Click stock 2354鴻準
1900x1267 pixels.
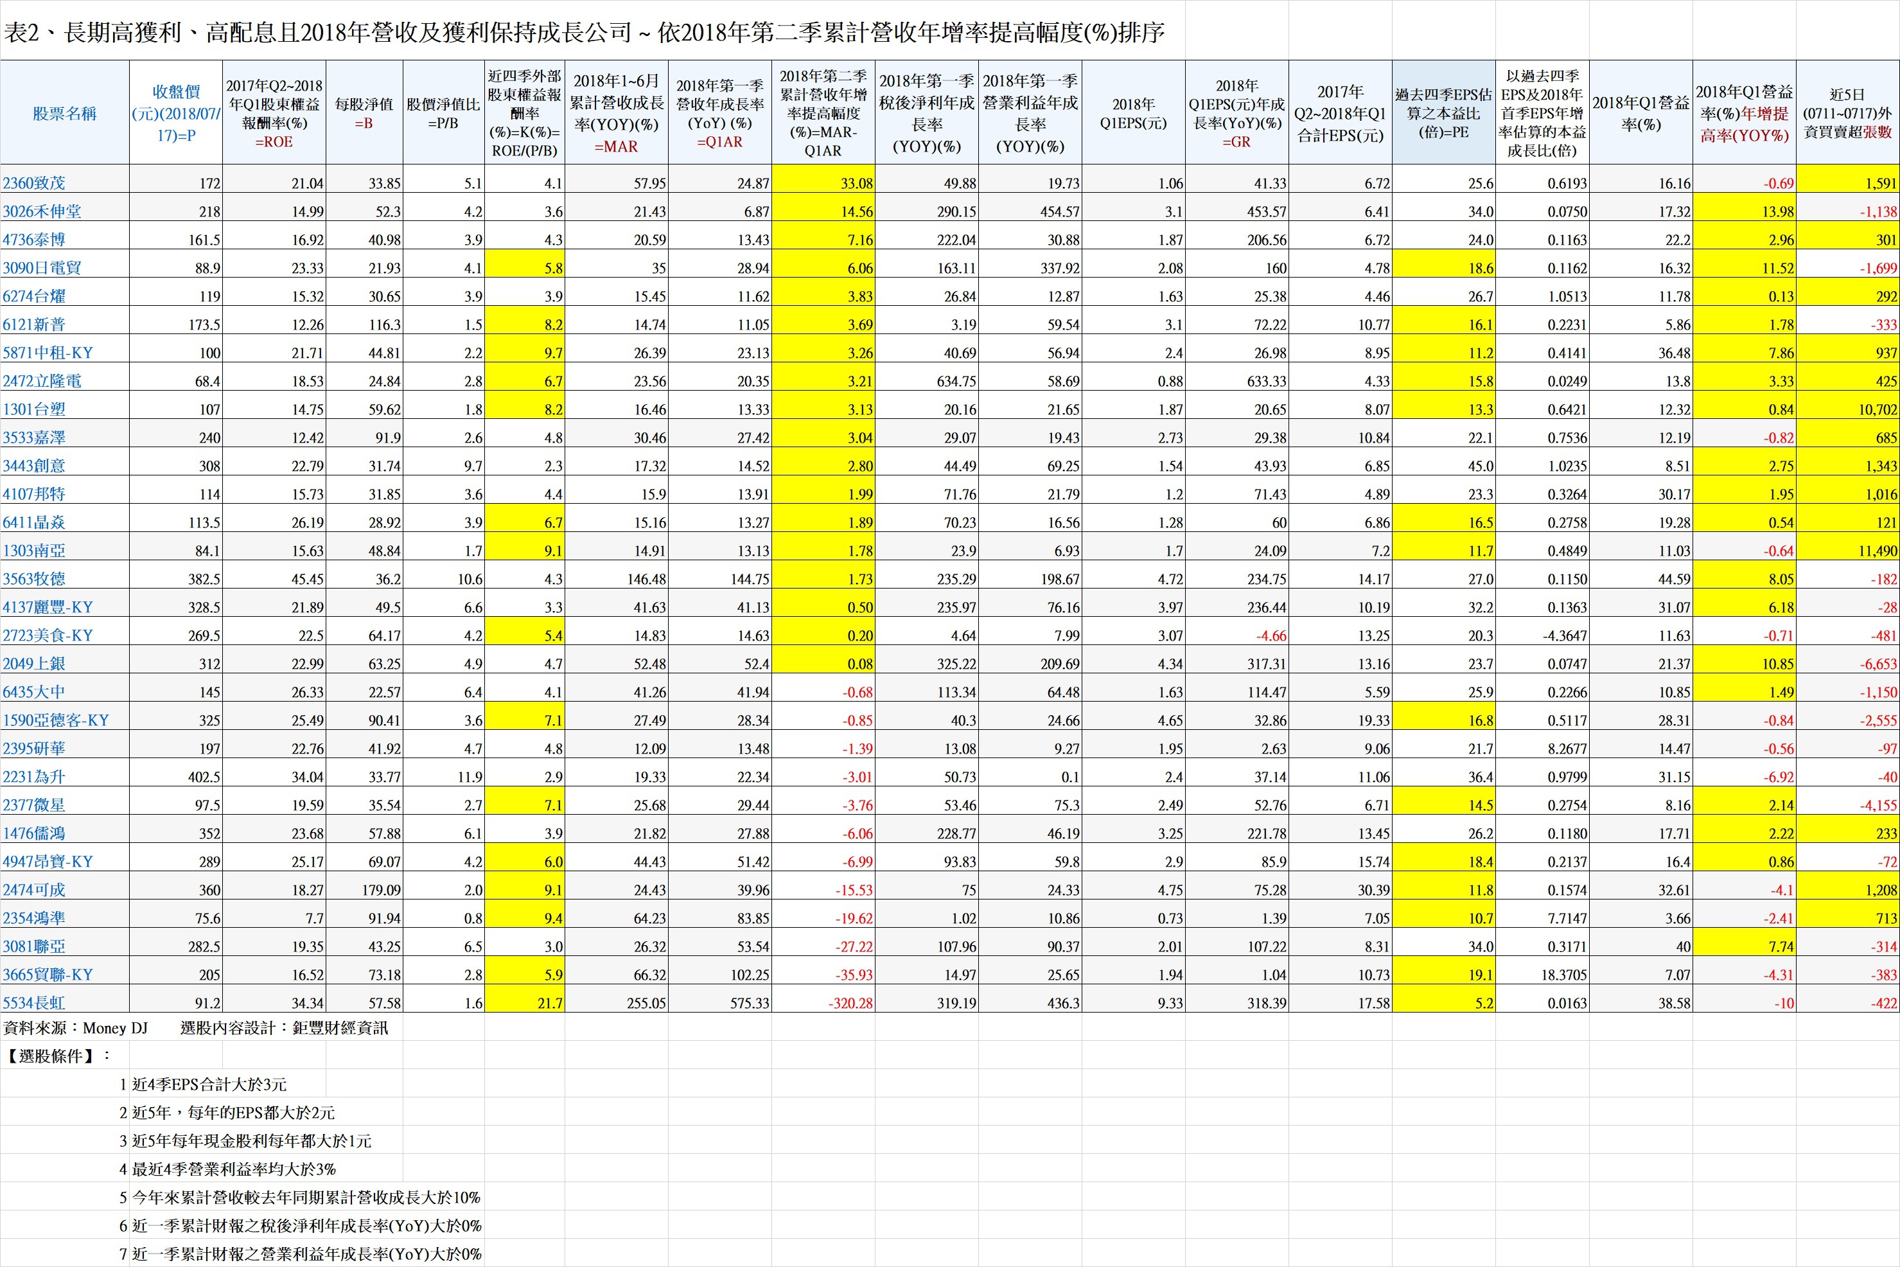(x=34, y=919)
